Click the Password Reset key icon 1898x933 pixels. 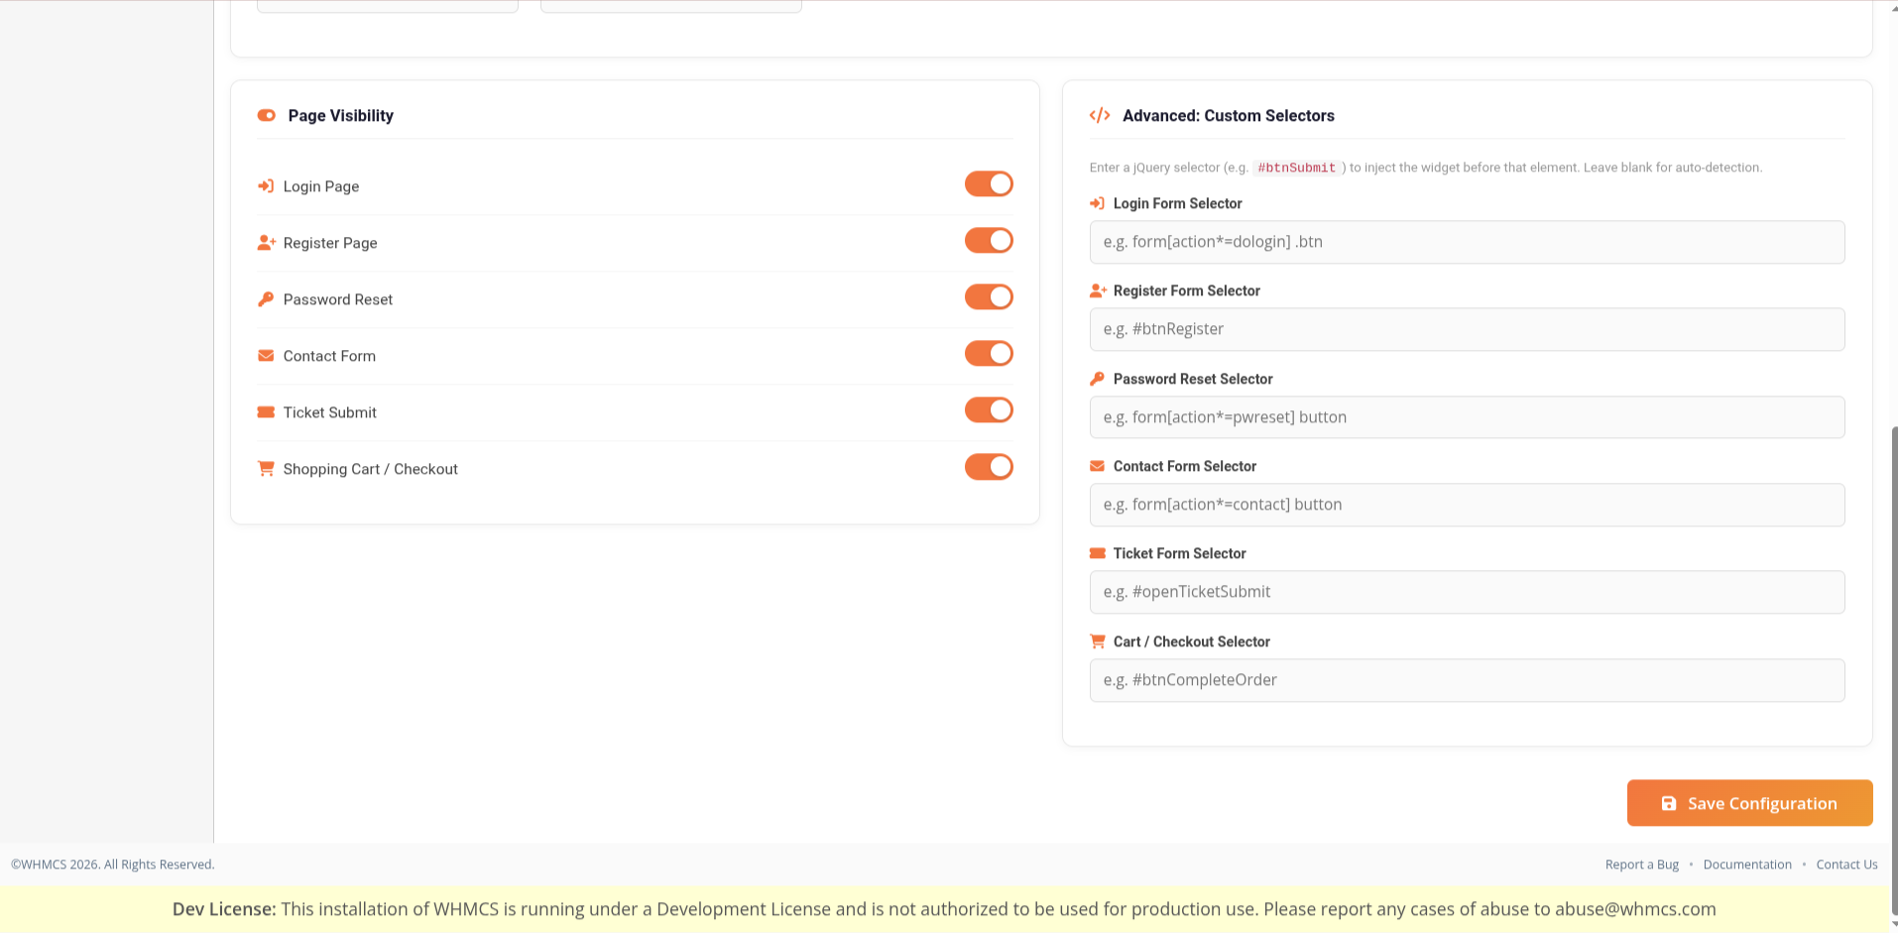tap(265, 299)
